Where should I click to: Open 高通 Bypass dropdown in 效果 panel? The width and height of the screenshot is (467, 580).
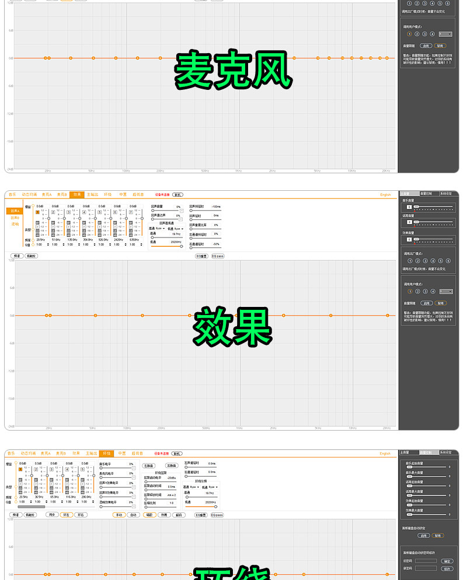[160, 229]
